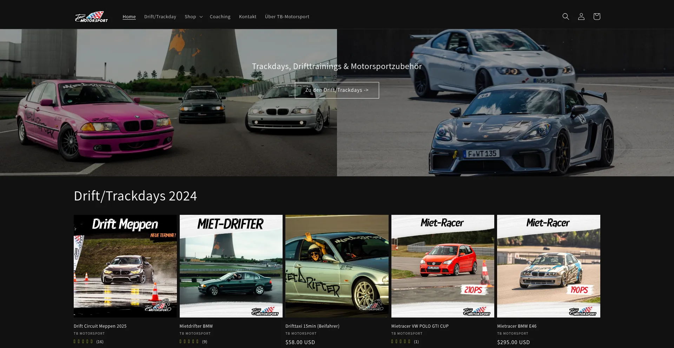Open the search magnifier icon
The height and width of the screenshot is (348, 674).
566,16
